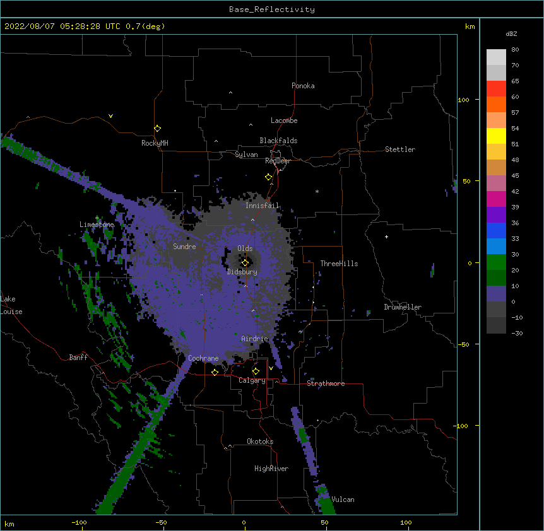544x531 pixels.
Task: Click the yellow diamond marker near RockyMH
Action: pos(157,129)
